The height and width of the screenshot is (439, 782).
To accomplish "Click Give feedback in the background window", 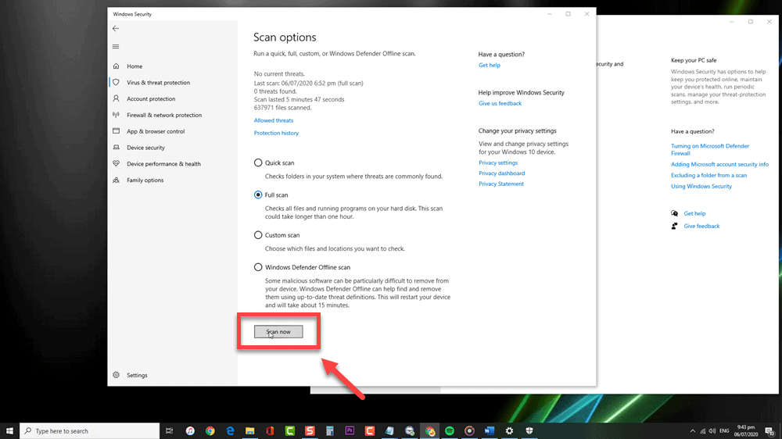I will [701, 227].
